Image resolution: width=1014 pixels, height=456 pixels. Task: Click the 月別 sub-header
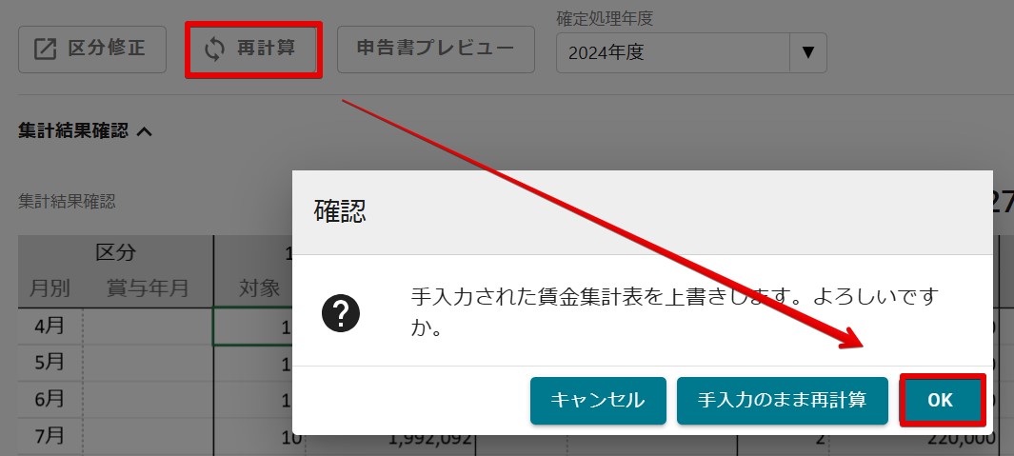pos(50,288)
